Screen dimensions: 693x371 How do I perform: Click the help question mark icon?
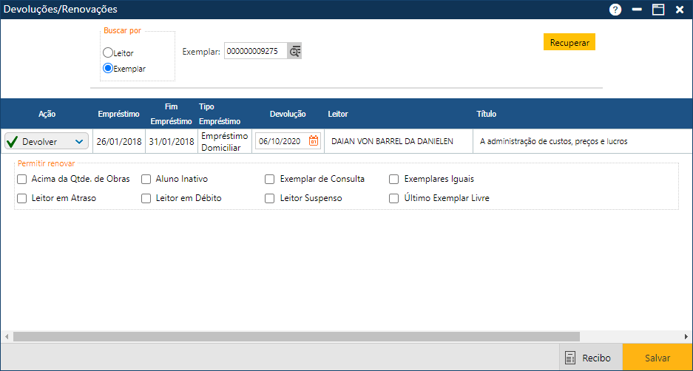[615, 10]
